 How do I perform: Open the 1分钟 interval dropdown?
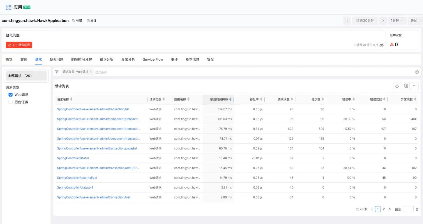click(397, 21)
